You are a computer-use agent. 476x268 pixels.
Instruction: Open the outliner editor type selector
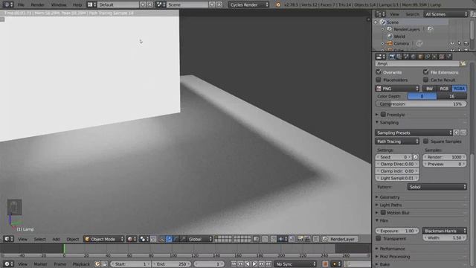pyautogui.click(x=380, y=14)
